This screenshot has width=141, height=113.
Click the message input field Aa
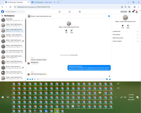72,79
